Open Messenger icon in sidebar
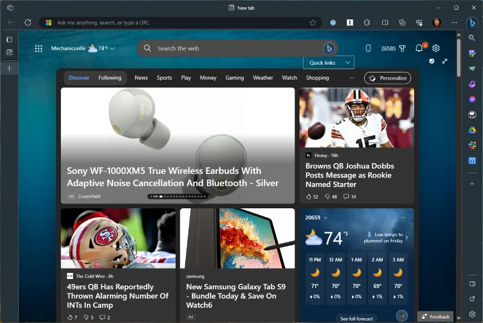Screen dimensions: 483x323 472,100
